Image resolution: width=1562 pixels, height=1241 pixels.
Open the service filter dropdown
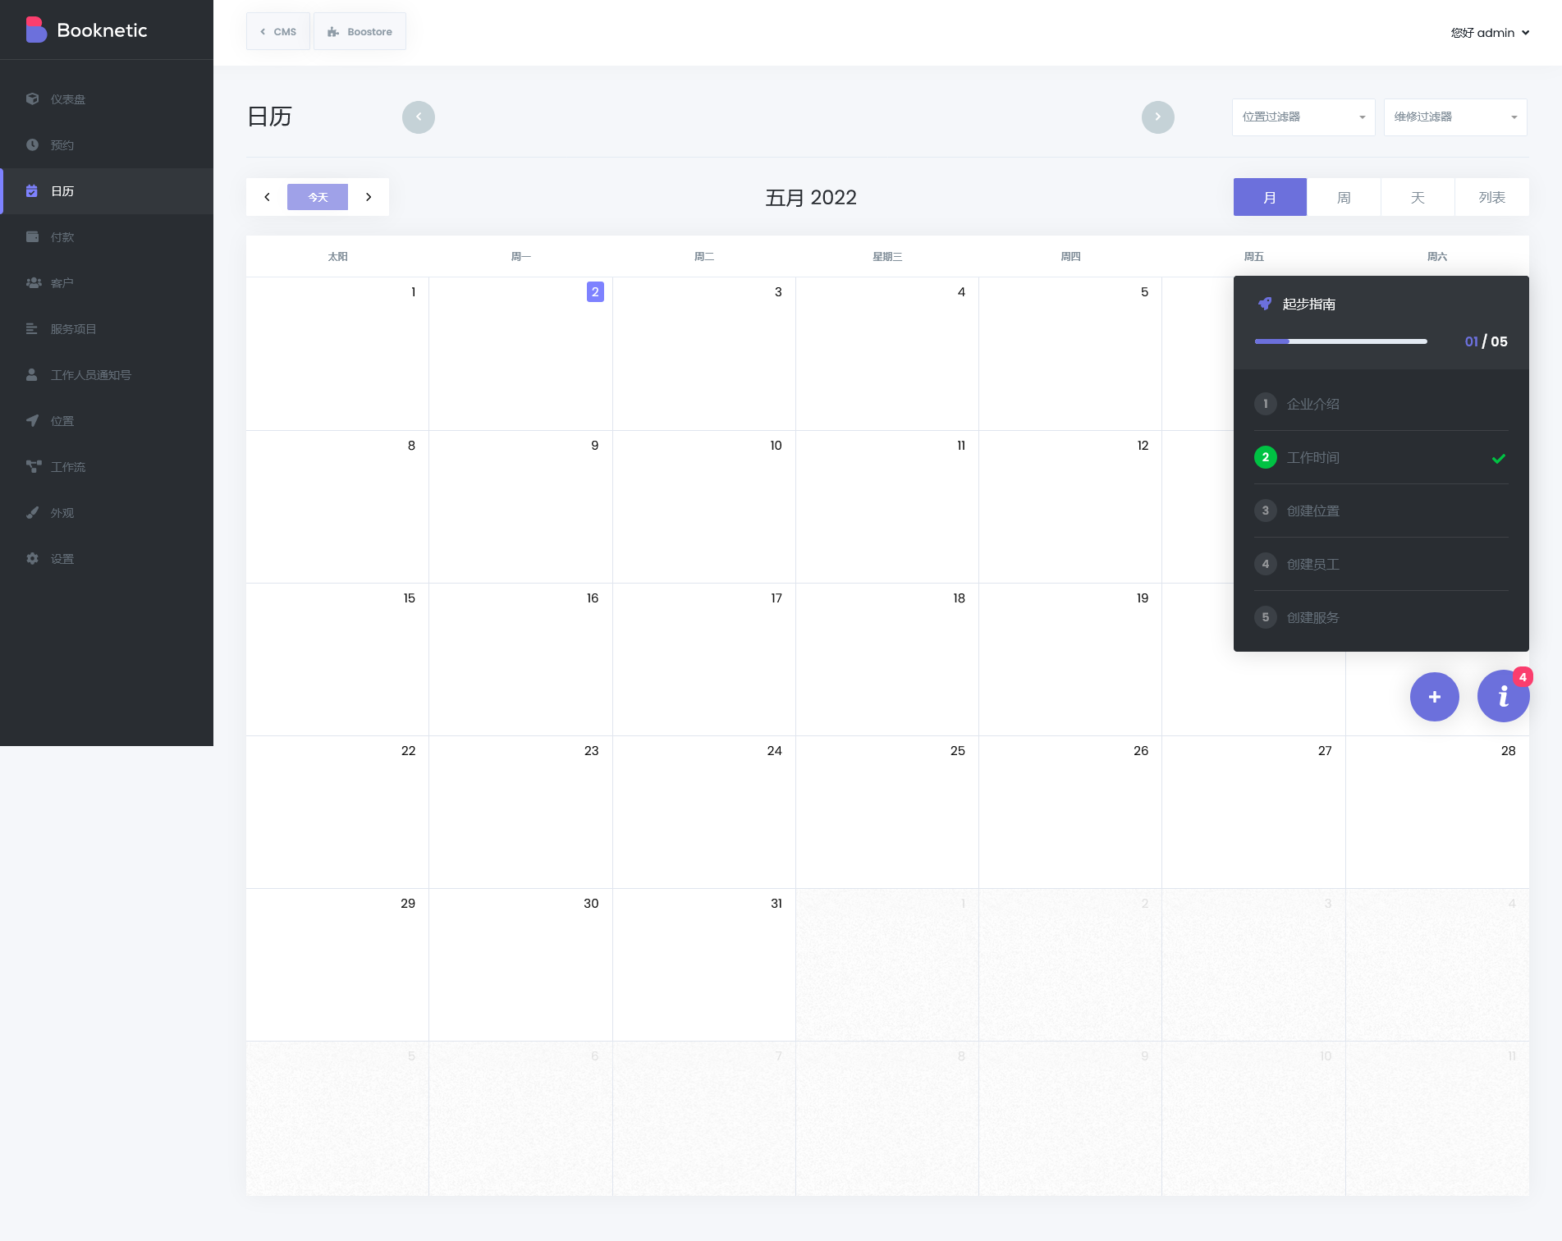point(1454,117)
